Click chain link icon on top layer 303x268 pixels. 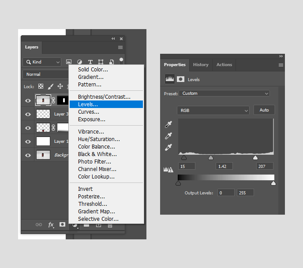[53, 100]
